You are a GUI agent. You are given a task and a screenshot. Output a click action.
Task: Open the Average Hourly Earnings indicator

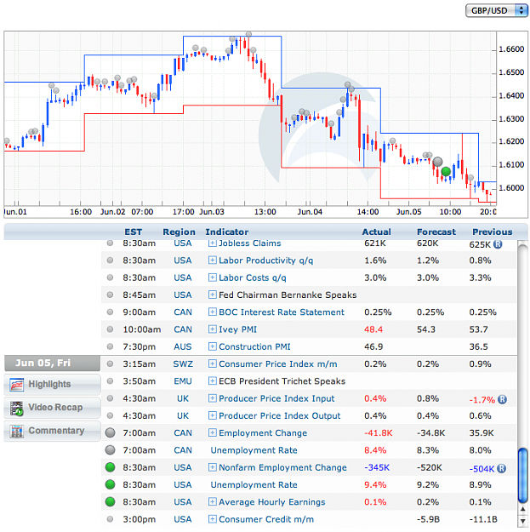click(272, 502)
